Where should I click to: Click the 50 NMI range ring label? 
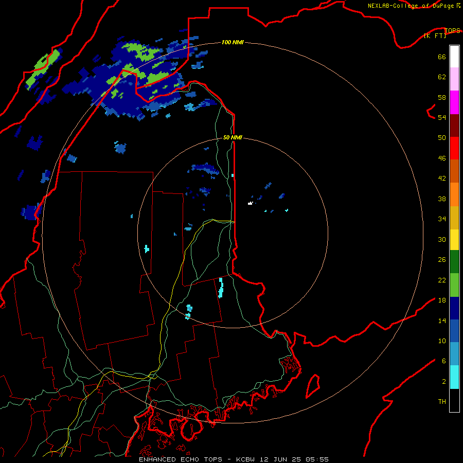233,137
